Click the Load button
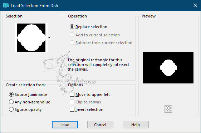The width and height of the screenshot is (201, 133). click(x=65, y=124)
